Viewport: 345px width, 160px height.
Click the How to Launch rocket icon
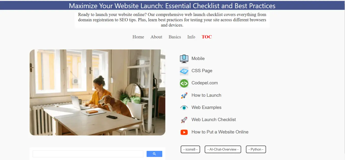[x=184, y=95]
